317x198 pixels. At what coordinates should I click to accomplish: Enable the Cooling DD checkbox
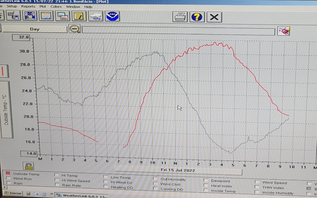click(155, 189)
